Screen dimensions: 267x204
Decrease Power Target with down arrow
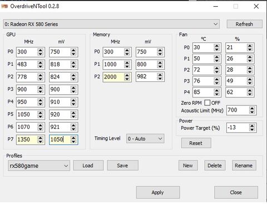pyautogui.click(x=252, y=130)
